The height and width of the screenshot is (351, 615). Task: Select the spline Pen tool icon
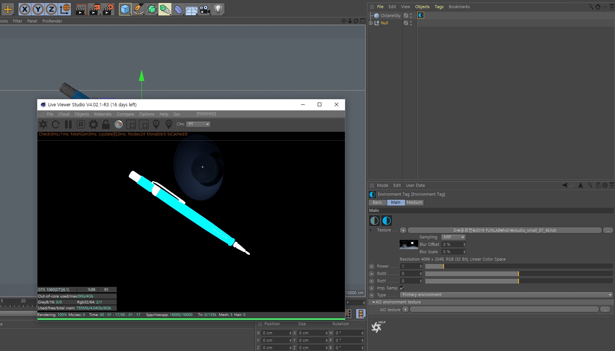pyautogui.click(x=139, y=9)
